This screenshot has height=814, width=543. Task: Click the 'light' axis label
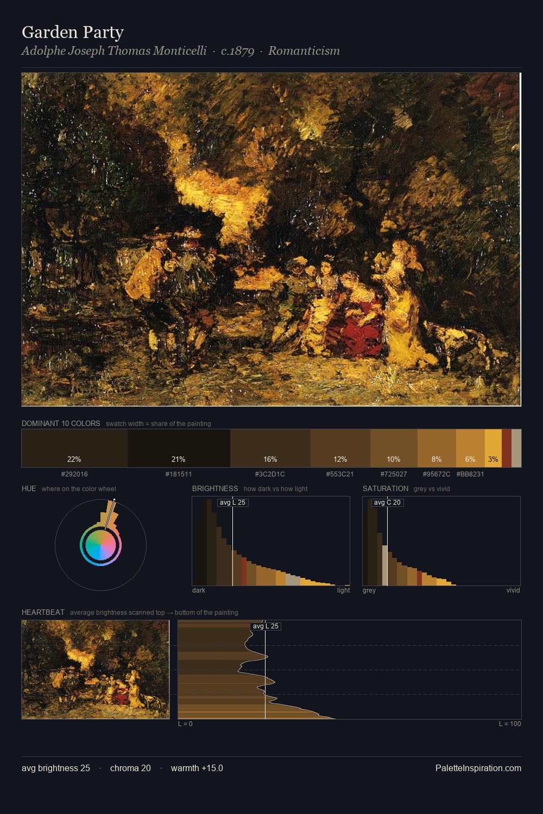pyautogui.click(x=343, y=590)
